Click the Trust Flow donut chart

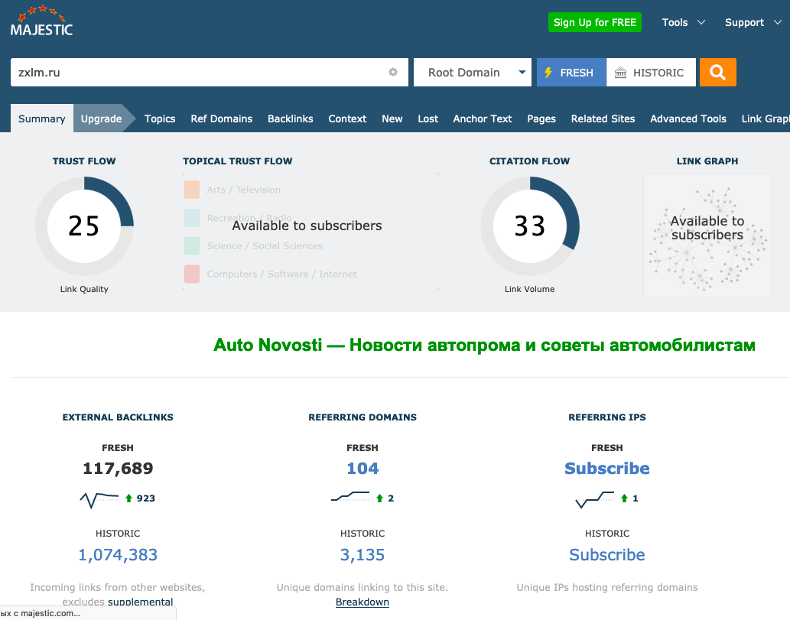[x=84, y=226]
